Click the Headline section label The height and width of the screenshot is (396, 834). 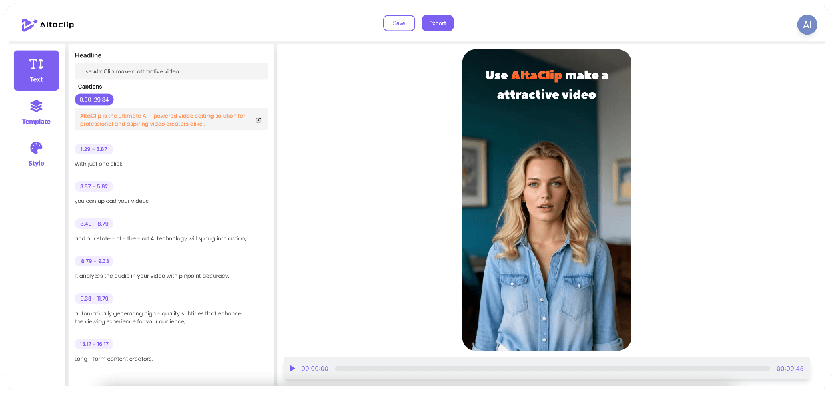(88, 55)
